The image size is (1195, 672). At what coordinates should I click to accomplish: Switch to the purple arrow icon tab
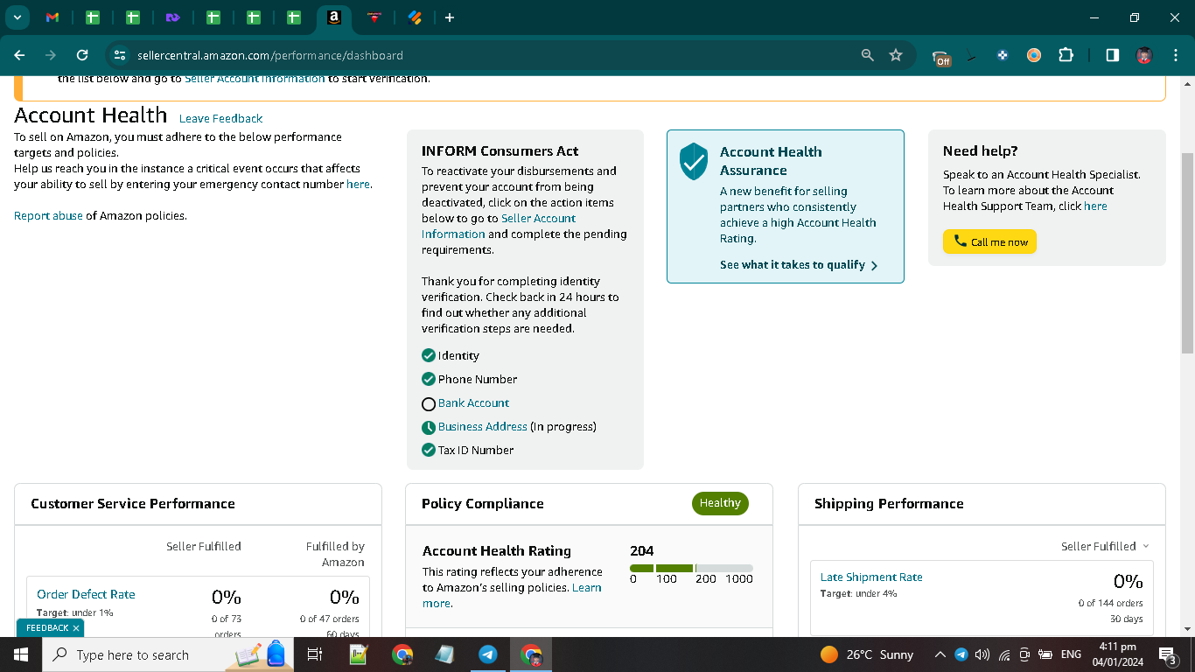[x=172, y=17]
